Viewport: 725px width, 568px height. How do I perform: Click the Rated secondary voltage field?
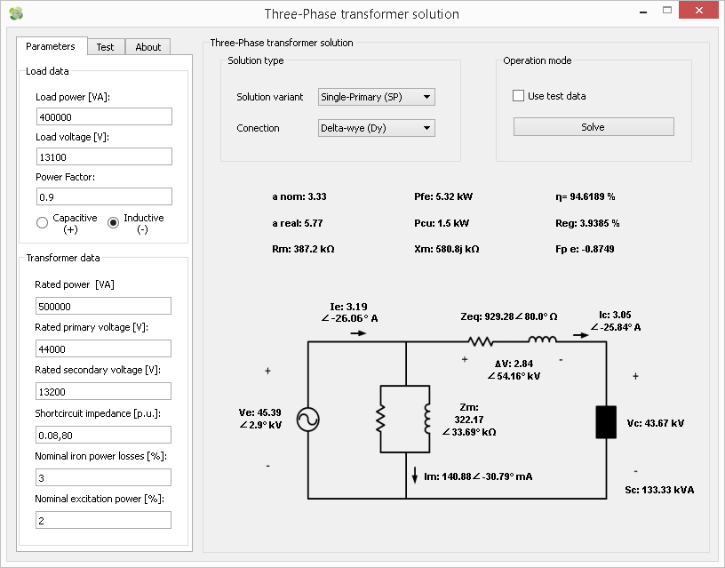click(x=103, y=391)
